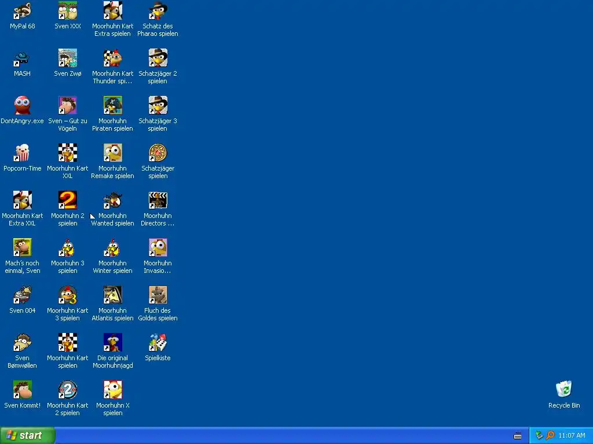The height and width of the screenshot is (444, 593).
Task: Select Moorhuhn Remake spielen icon
Action: (x=113, y=153)
